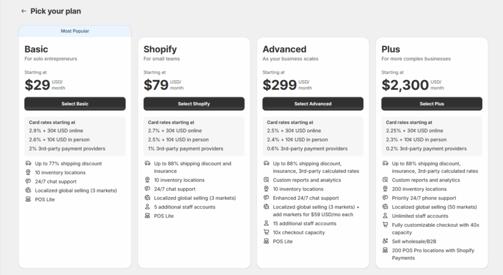Image resolution: width=503 pixels, height=275 pixels.
Task: Click truck icon beside 77% shipping discount
Action: point(28,163)
